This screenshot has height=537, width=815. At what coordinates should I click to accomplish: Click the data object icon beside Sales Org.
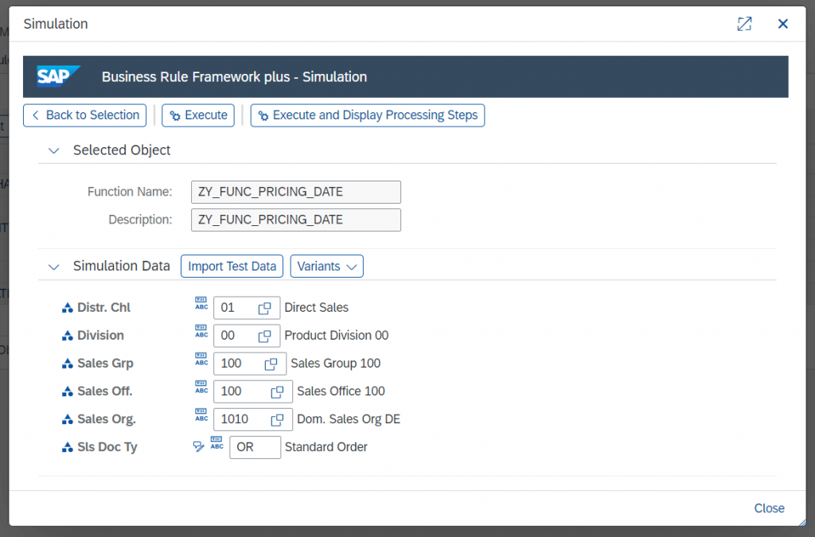click(x=67, y=419)
